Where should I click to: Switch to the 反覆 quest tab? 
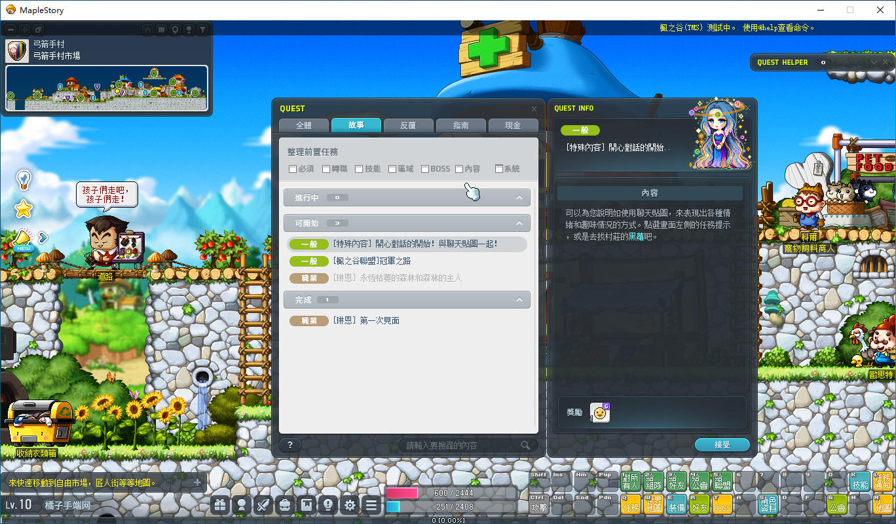(x=409, y=125)
